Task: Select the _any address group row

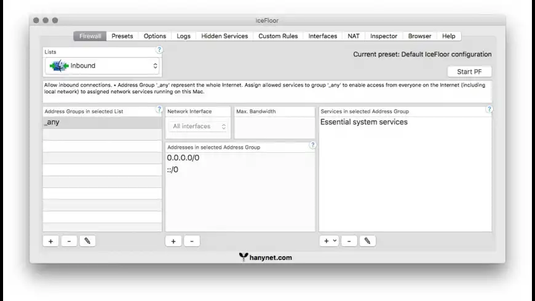Action: click(x=102, y=122)
